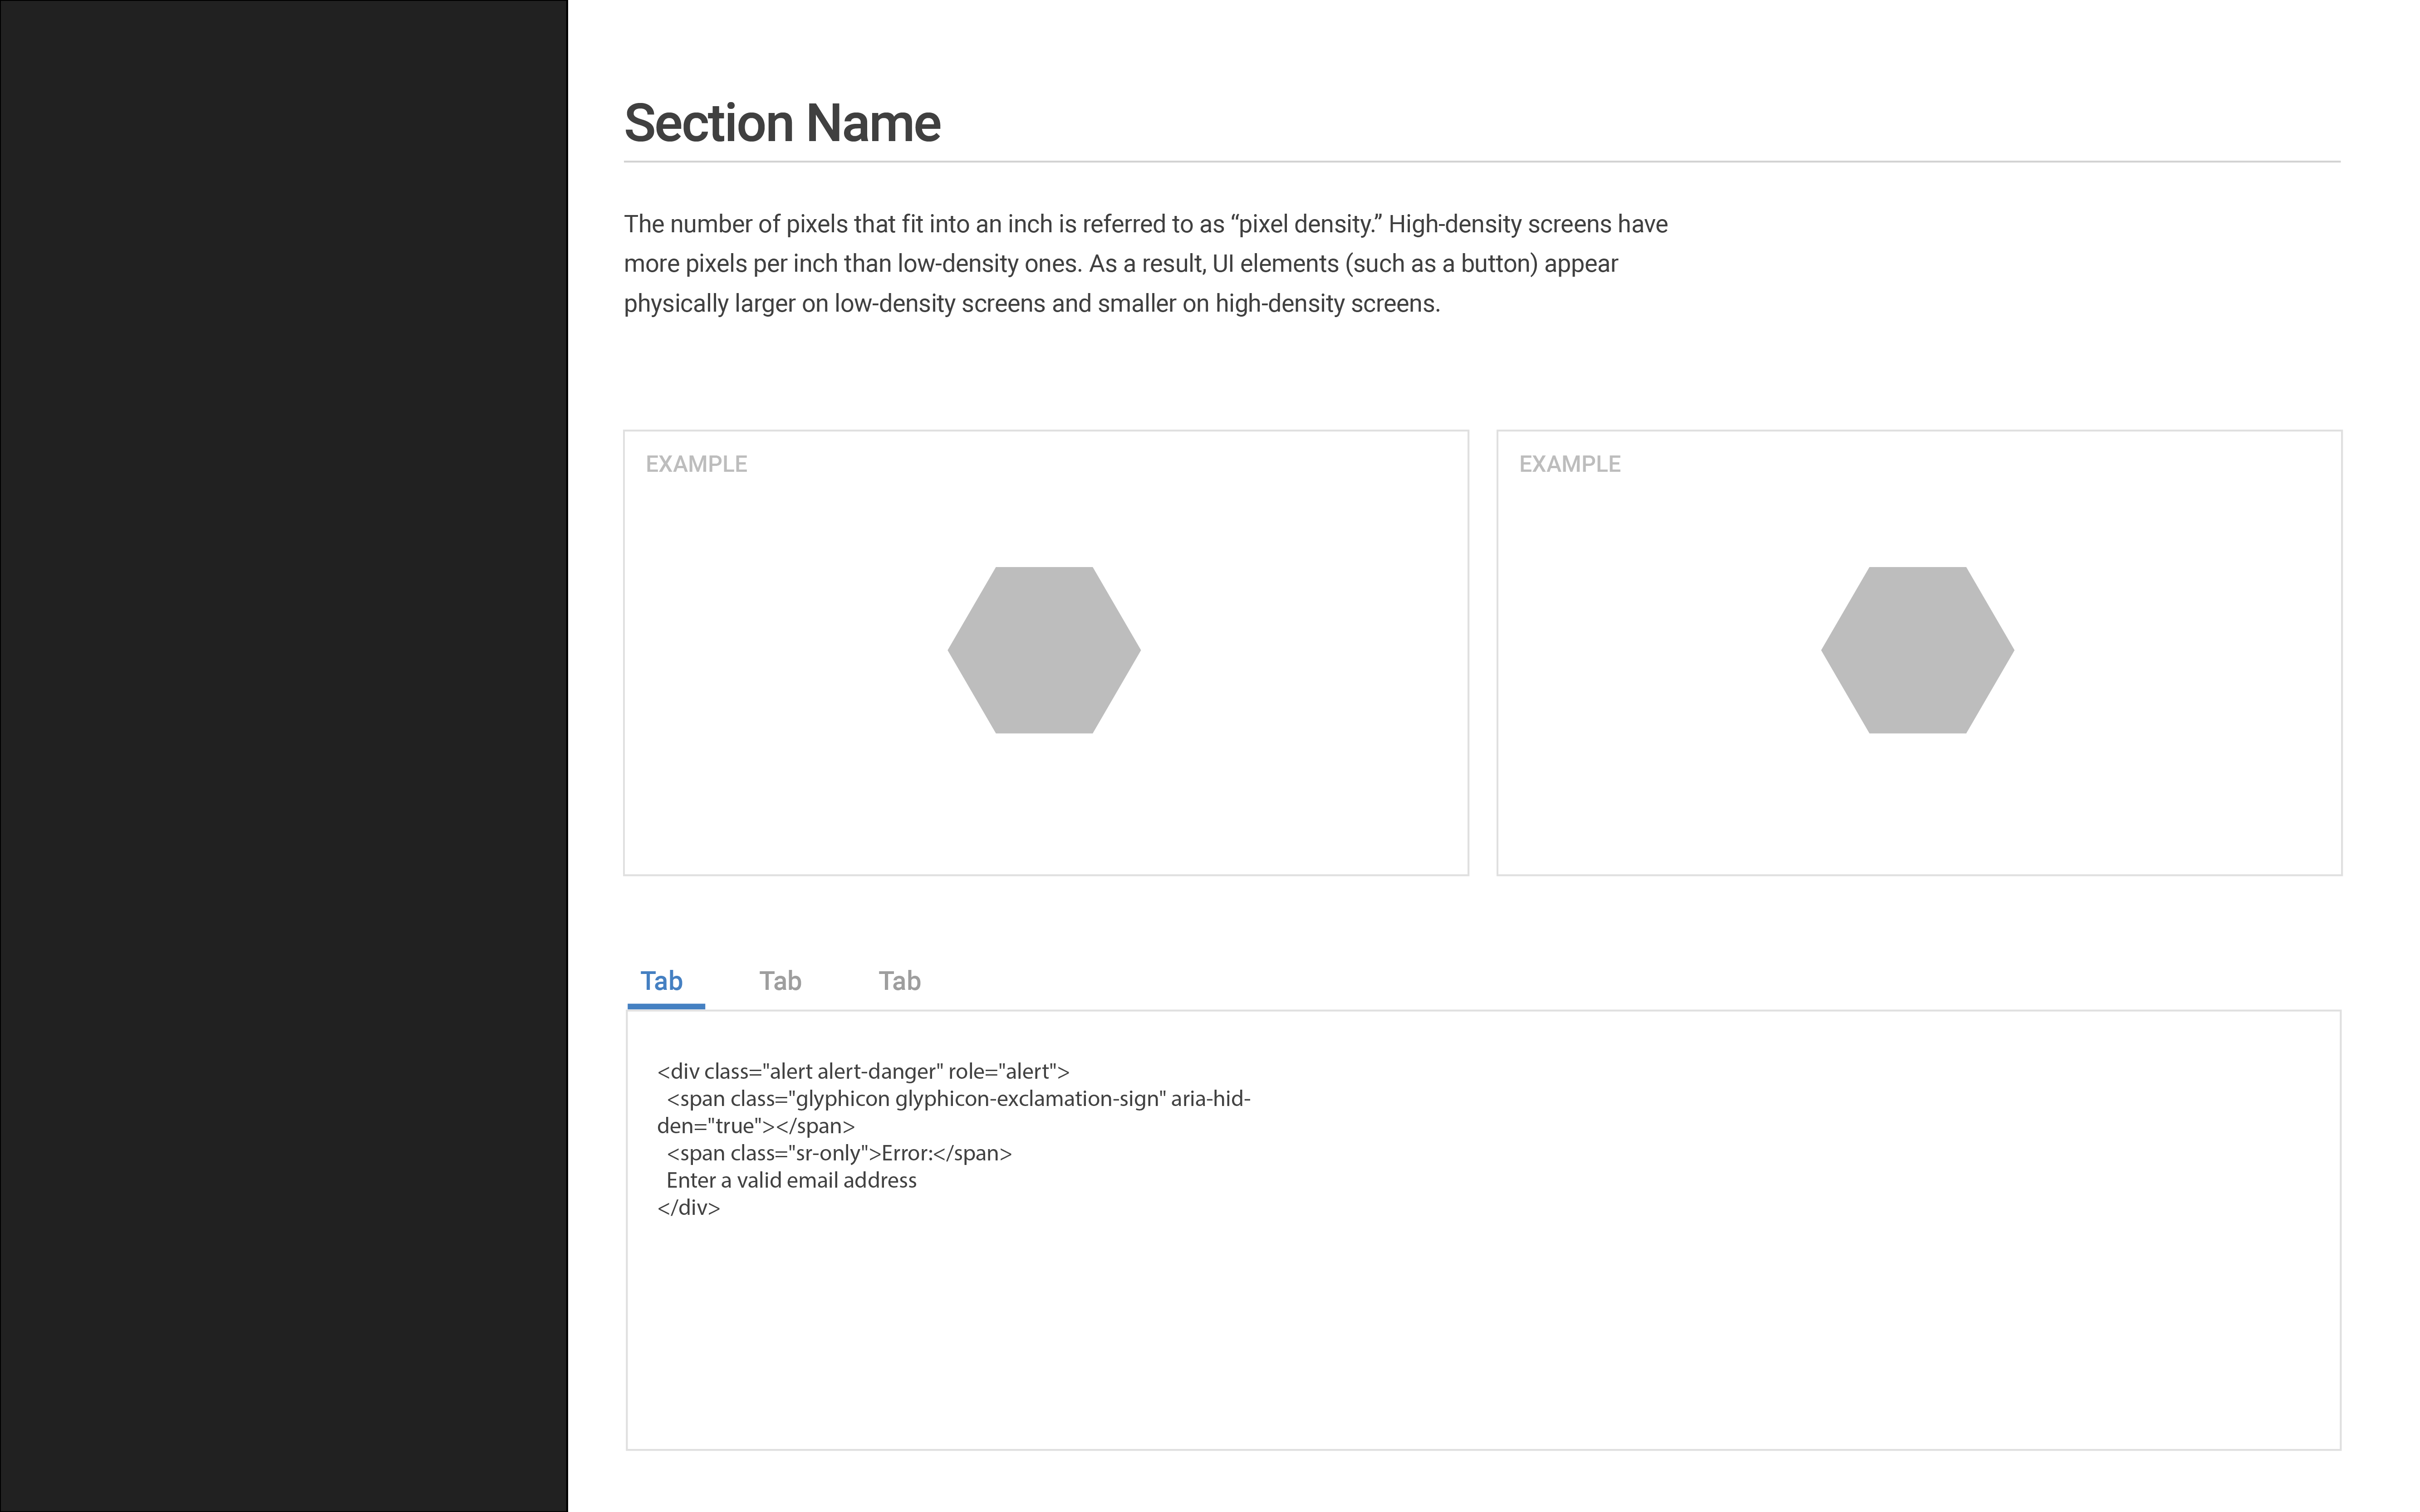The image size is (2420, 1512).
Task: Click the paragraph line starting 'physically larger'
Action: tap(1032, 304)
